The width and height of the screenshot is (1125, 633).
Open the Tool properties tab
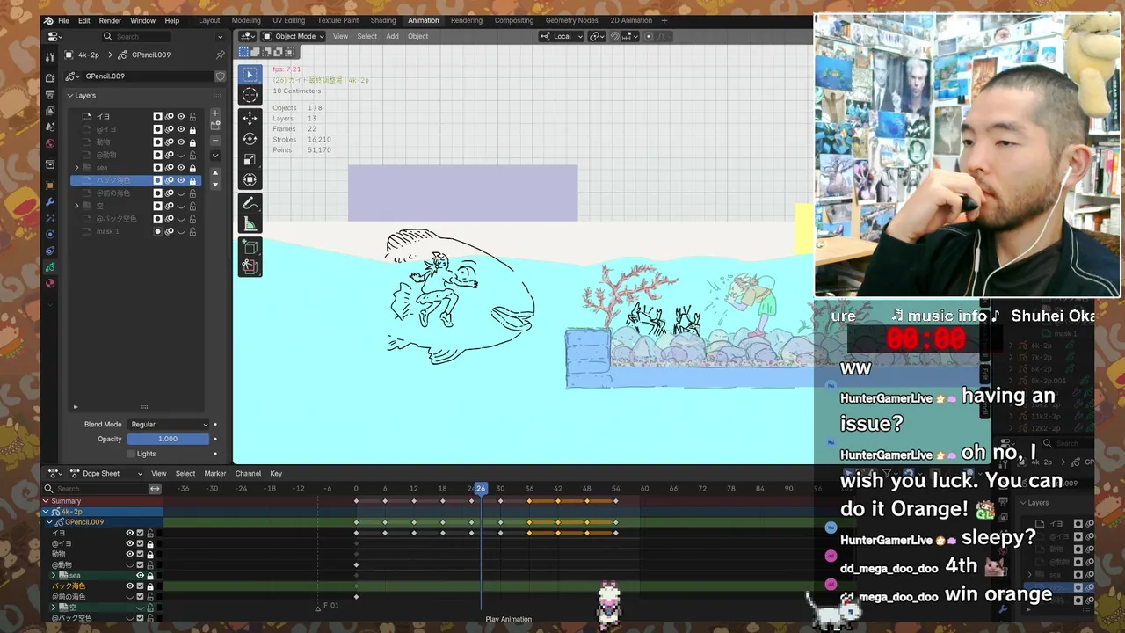tap(50, 57)
